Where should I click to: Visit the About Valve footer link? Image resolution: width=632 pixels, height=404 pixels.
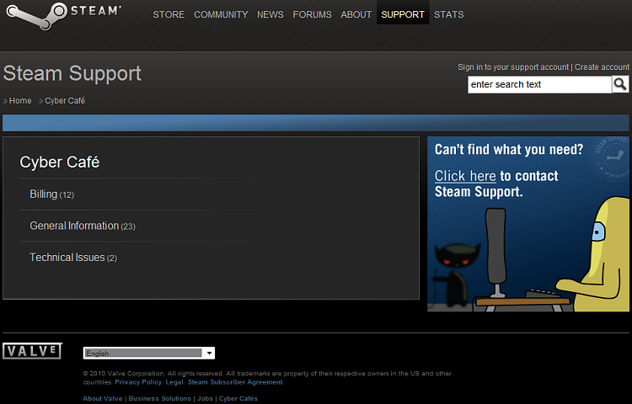click(103, 398)
